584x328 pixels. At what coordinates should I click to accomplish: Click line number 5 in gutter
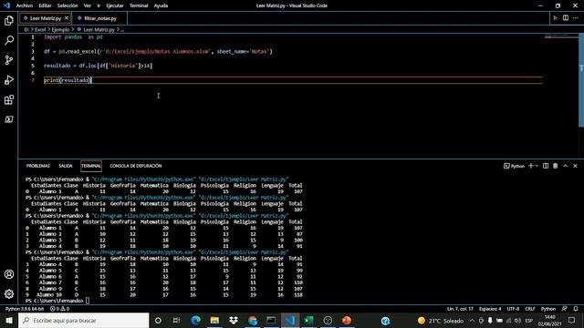coord(33,66)
